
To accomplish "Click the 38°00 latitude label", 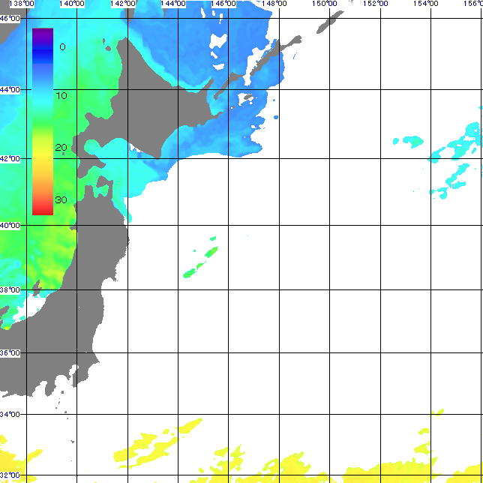I will 10,290.
